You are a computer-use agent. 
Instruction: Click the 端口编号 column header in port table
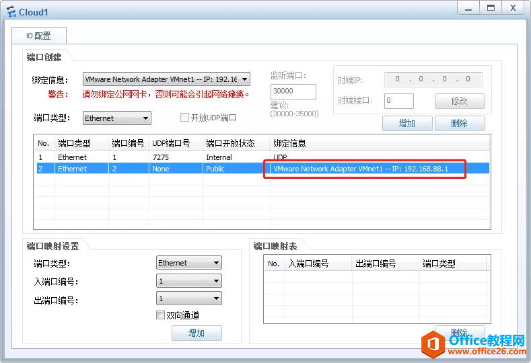point(129,143)
